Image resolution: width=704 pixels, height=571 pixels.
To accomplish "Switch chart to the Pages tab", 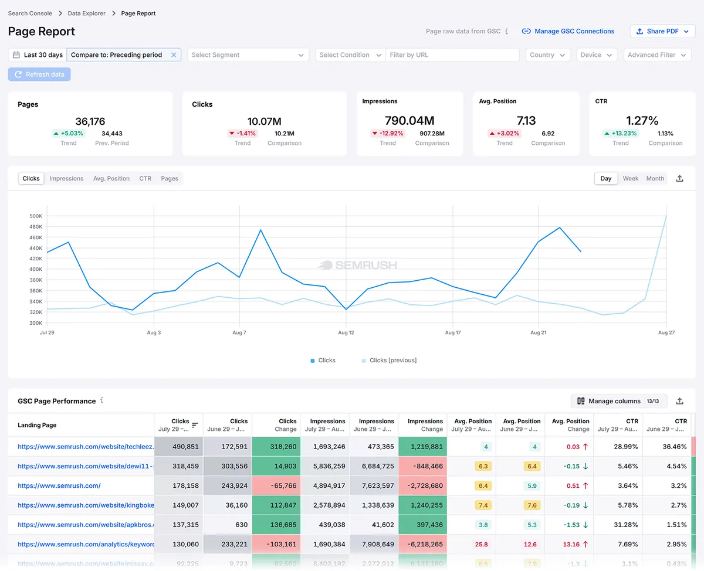I will (x=170, y=179).
